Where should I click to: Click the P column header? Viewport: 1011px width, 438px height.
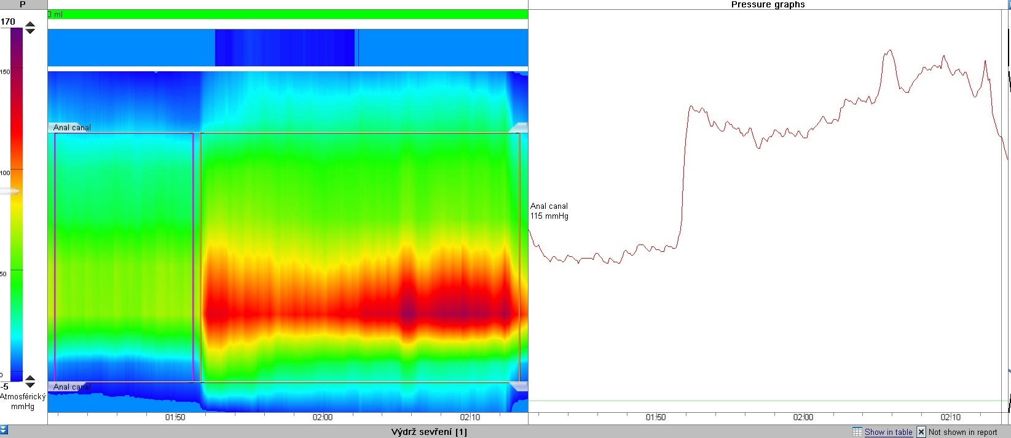(23, 4)
